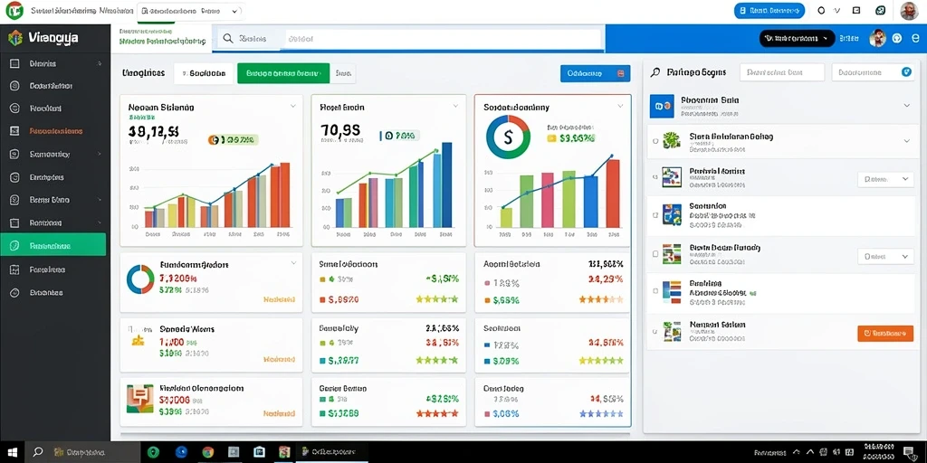Click the blue button above the chart cards

(596, 74)
